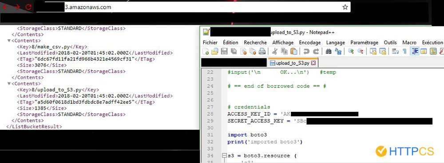Click the Cut scissors icon
The width and height of the screenshot is (444, 163).
(274, 51)
